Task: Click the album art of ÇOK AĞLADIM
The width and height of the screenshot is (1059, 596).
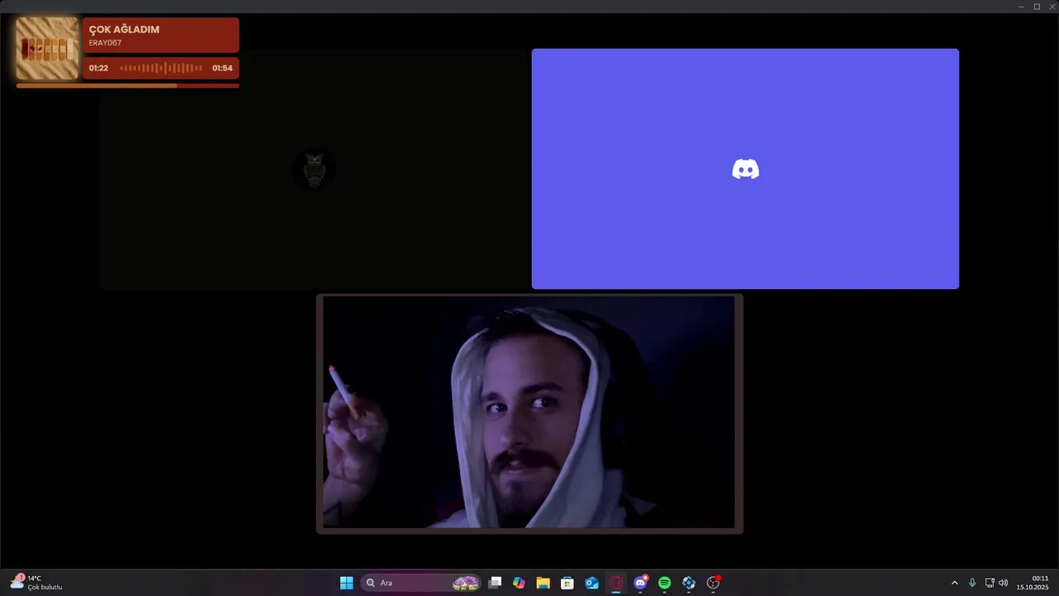Action: [47, 49]
